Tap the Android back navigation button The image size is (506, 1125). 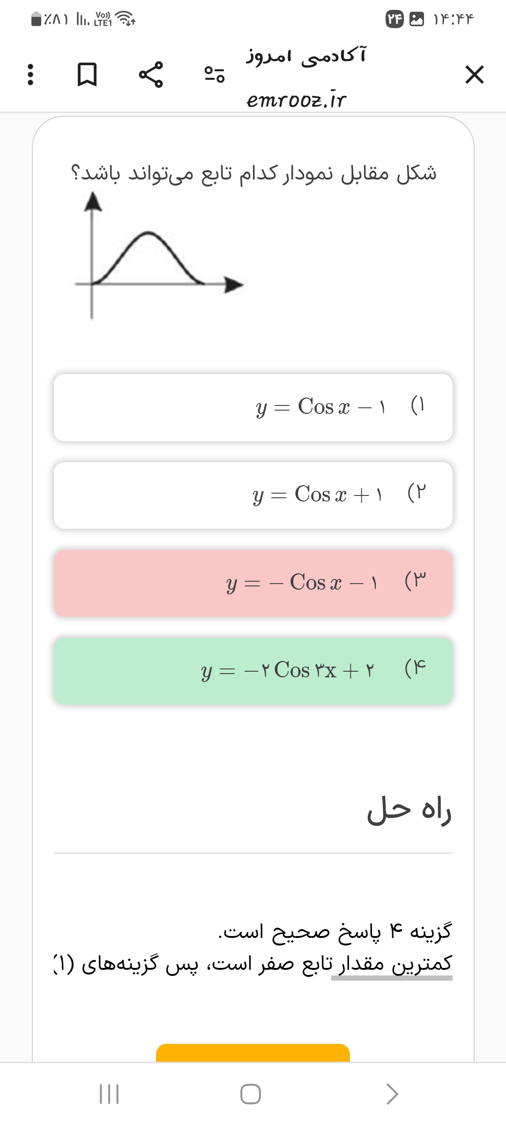tap(392, 1094)
